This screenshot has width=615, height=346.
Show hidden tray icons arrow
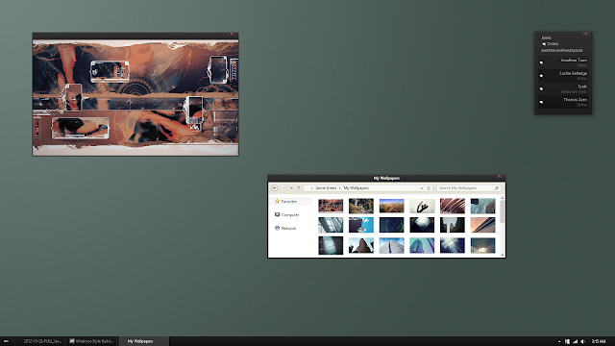pyautogui.click(x=559, y=341)
